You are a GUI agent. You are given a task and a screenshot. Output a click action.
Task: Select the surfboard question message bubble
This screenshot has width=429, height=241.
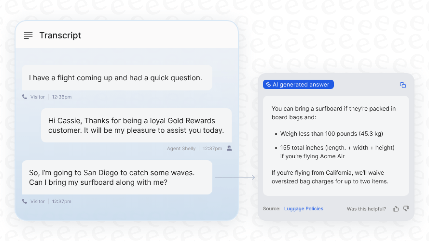click(x=117, y=177)
